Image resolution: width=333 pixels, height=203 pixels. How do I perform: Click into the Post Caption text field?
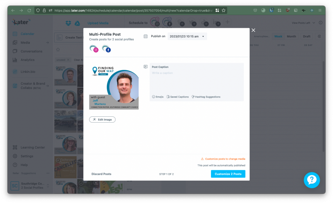196,81
